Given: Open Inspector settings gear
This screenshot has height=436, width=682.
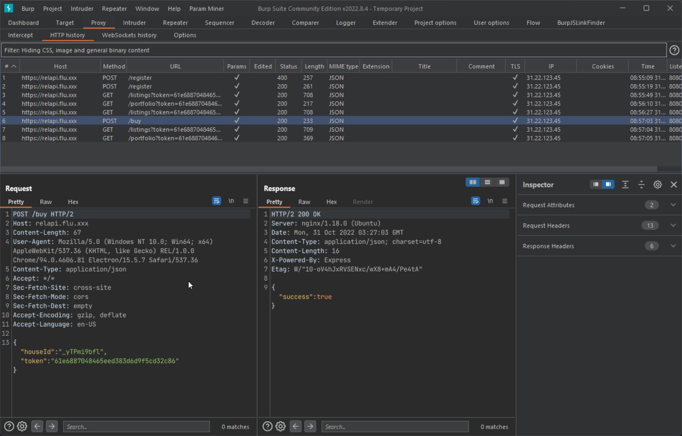Looking at the screenshot, I should (x=657, y=185).
